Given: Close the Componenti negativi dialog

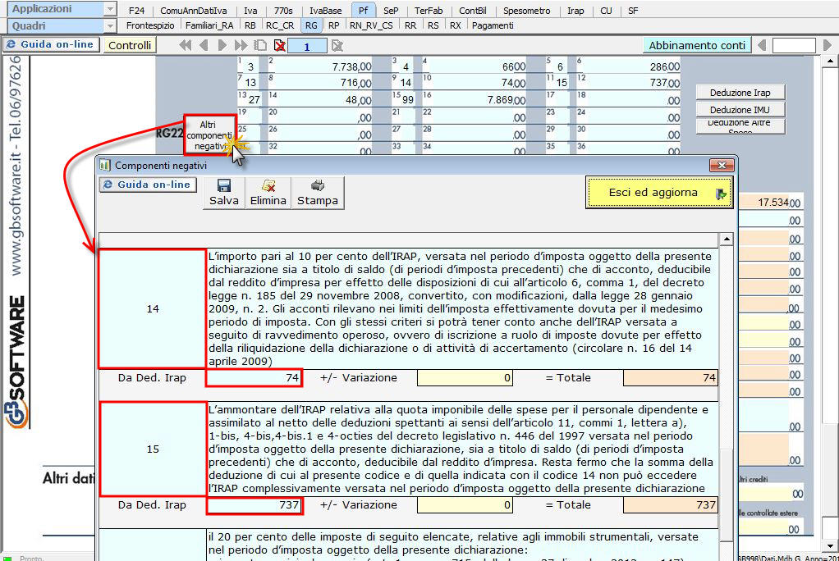Looking at the screenshot, I should point(722,165).
